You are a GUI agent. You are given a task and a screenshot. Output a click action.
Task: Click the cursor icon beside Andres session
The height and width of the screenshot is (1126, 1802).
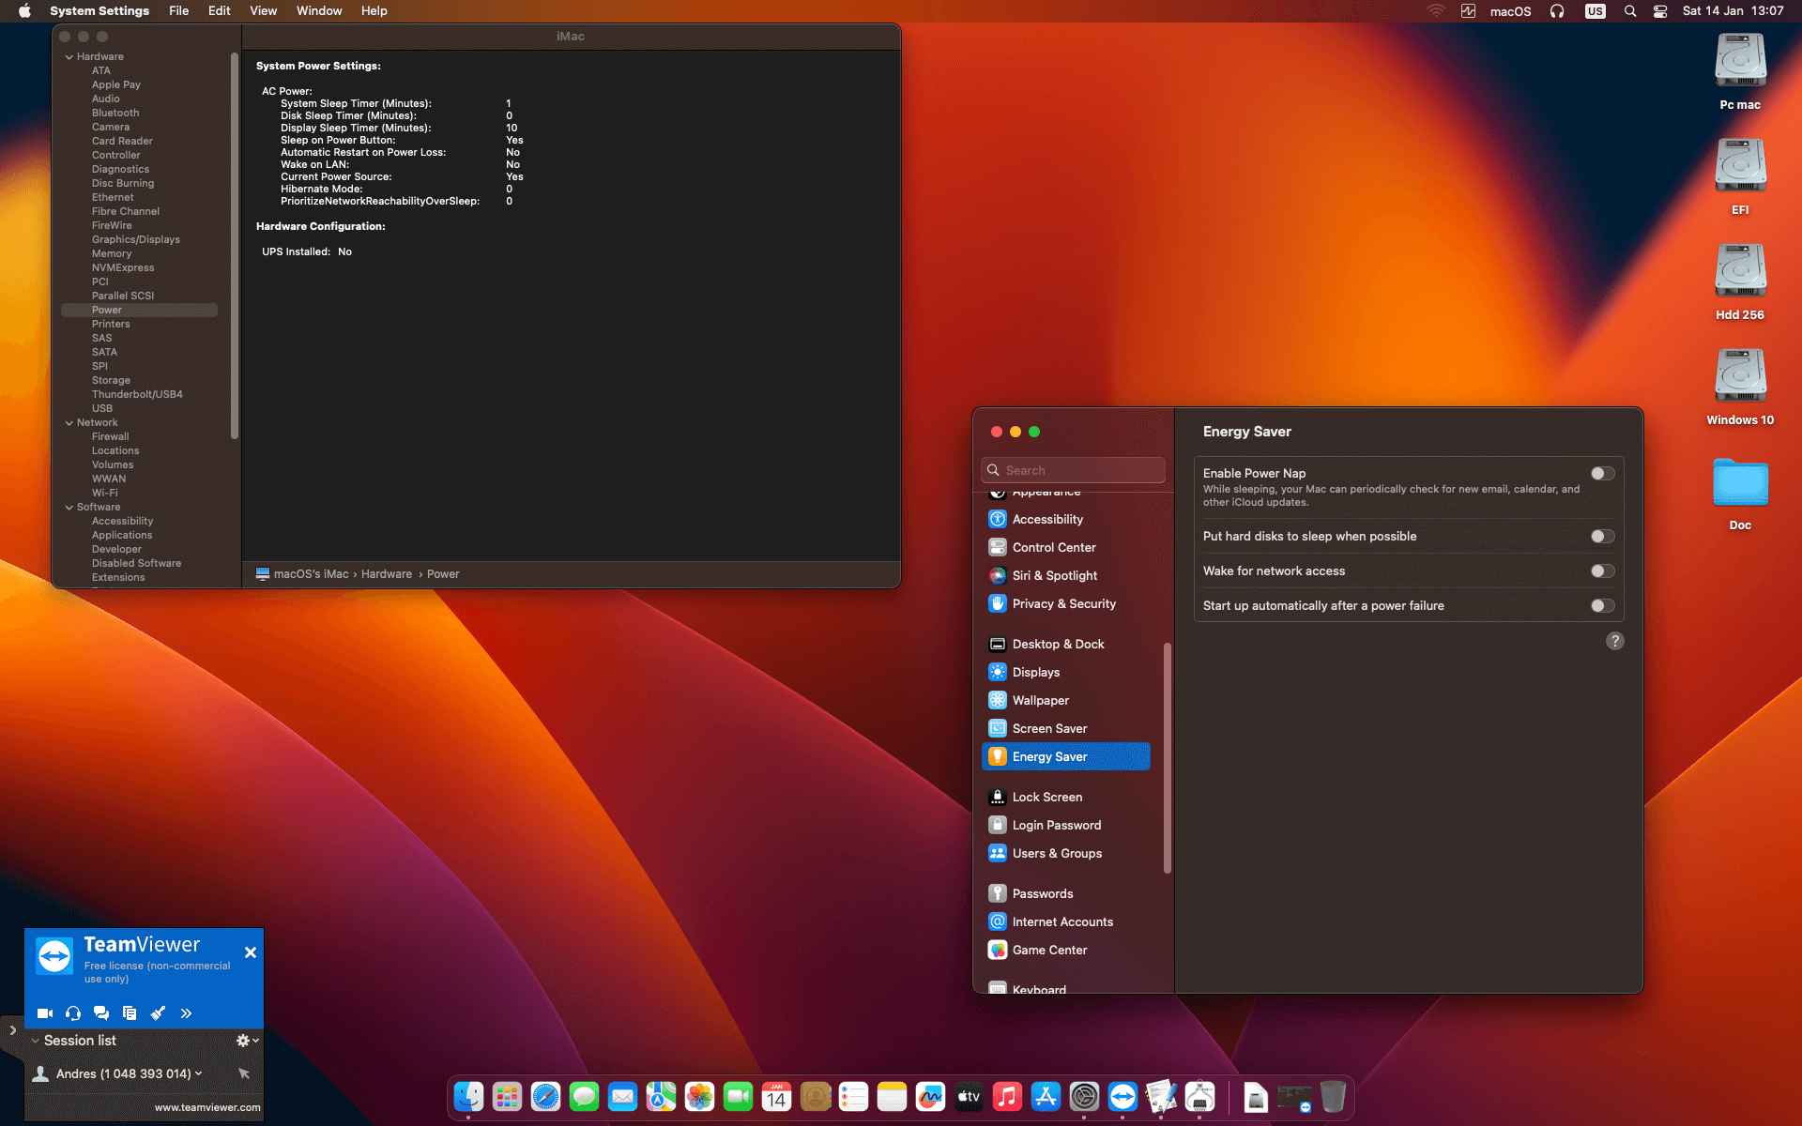tap(244, 1073)
